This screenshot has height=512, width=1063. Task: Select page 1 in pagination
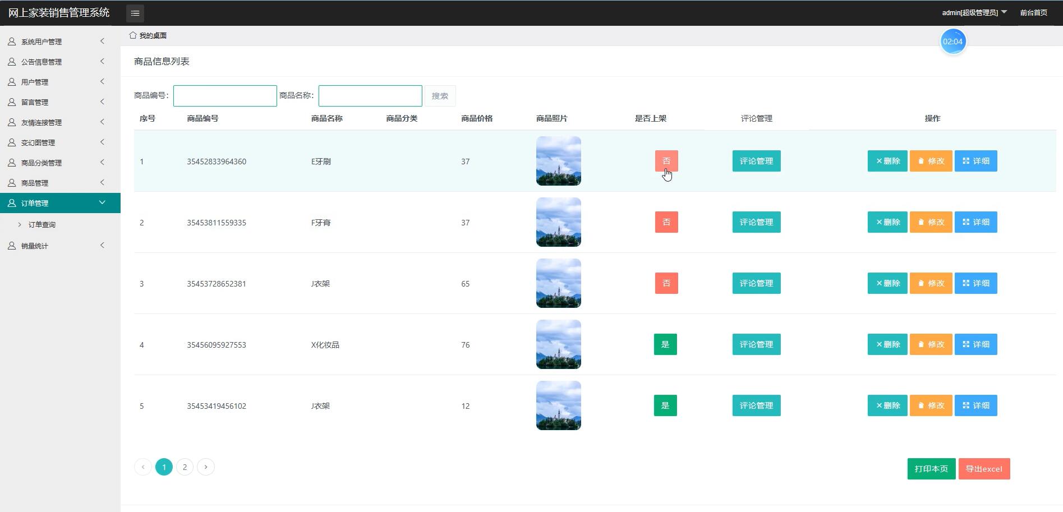pos(164,467)
